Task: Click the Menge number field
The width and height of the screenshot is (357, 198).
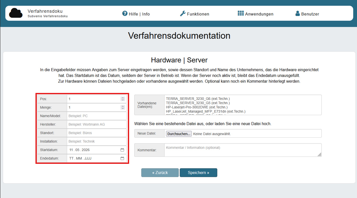Action: [x=97, y=107]
